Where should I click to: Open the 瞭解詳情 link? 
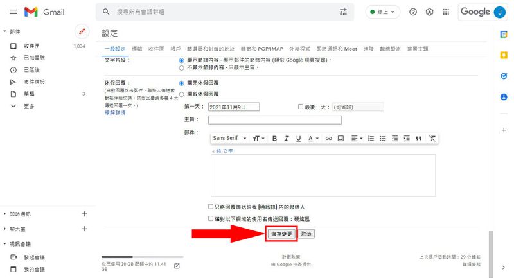(x=115, y=112)
